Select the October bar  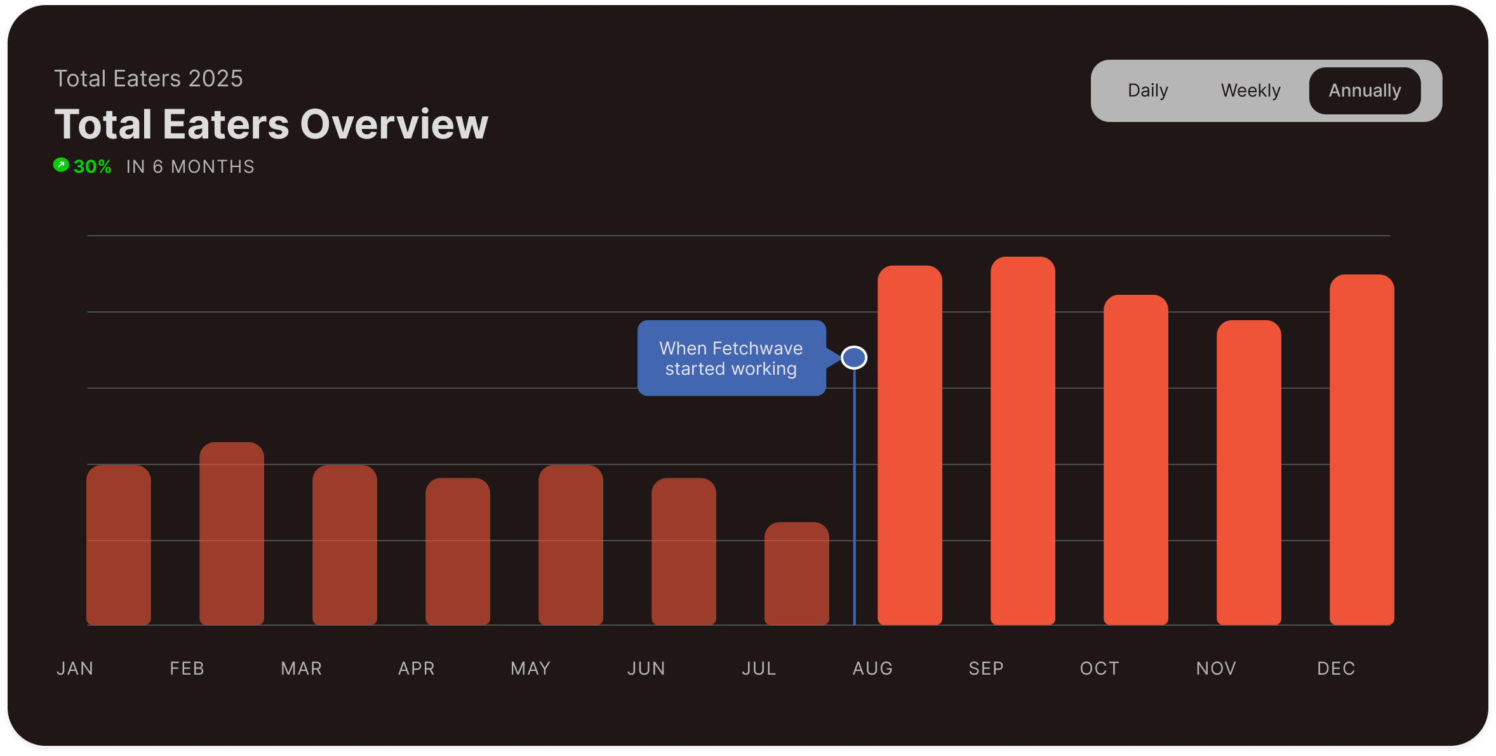click(1136, 460)
